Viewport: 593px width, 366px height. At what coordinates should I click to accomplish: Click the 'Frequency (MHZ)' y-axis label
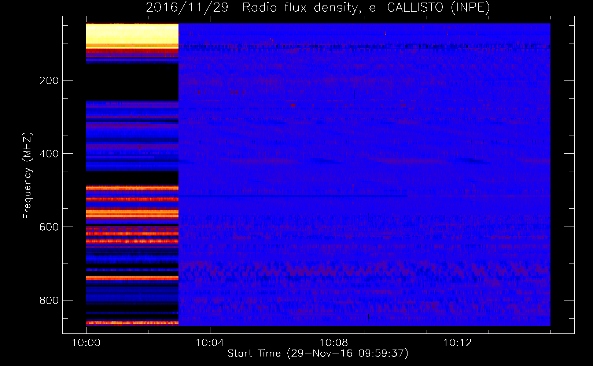[27, 175]
